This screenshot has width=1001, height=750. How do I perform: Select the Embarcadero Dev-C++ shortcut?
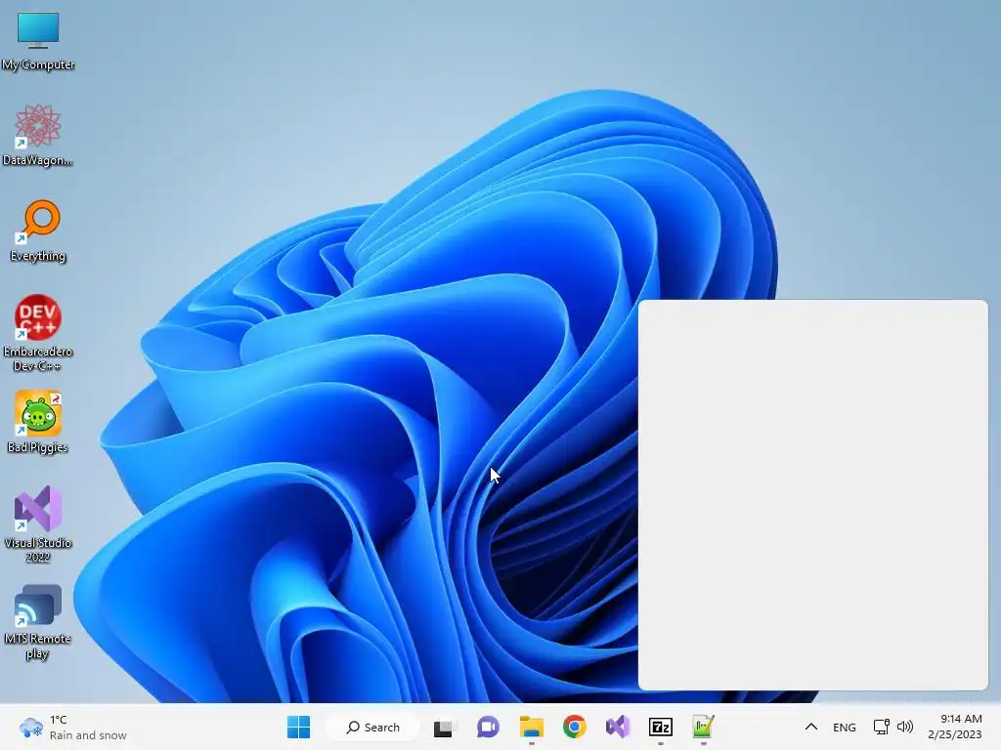point(38,333)
